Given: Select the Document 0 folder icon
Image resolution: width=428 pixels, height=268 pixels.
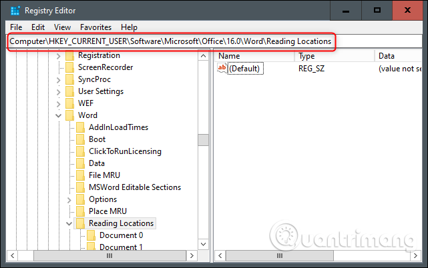Looking at the screenshot, I should (91, 235).
